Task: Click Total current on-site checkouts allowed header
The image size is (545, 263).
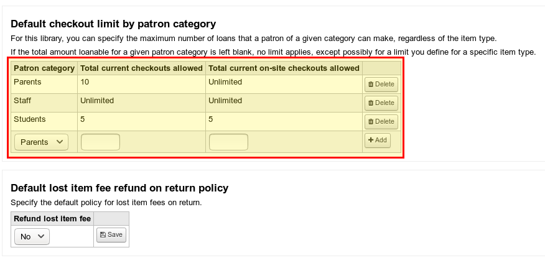Action: pos(284,68)
